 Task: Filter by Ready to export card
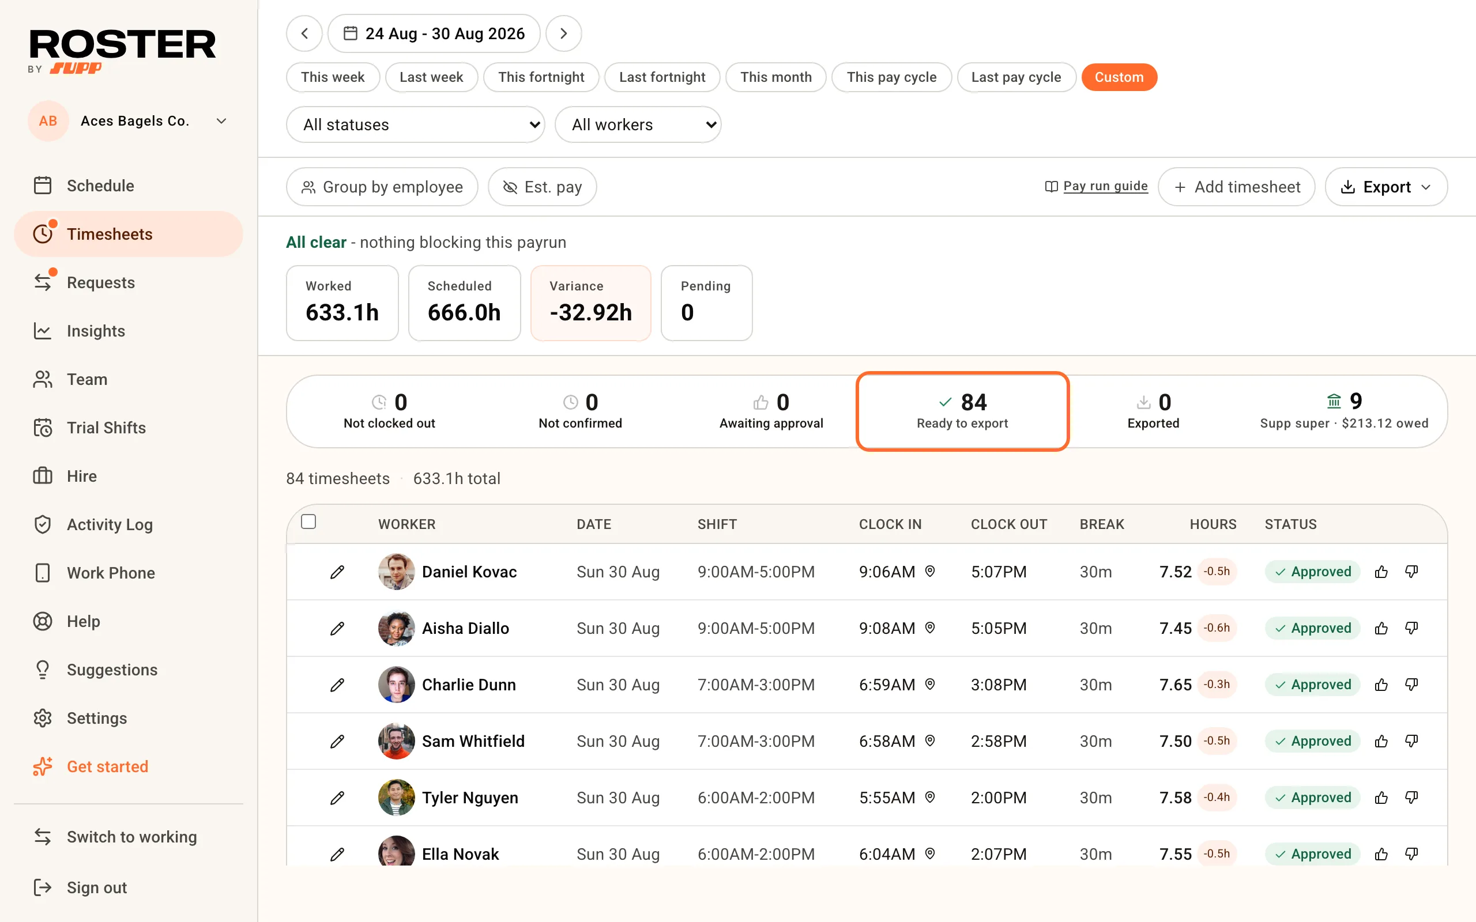pos(962,411)
